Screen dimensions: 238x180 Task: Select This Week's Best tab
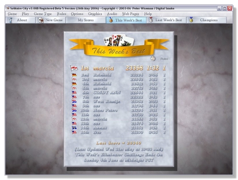[x=126, y=20]
